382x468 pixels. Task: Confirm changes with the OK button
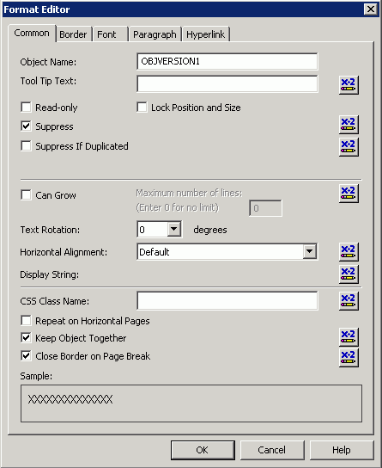tap(203, 450)
